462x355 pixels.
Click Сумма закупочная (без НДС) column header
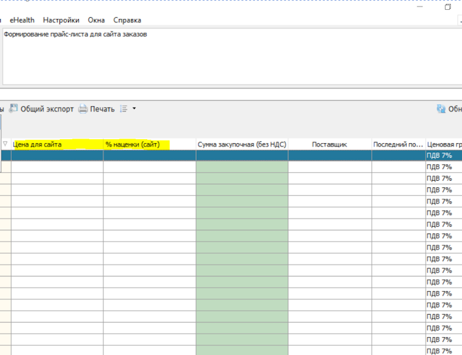[x=242, y=144]
